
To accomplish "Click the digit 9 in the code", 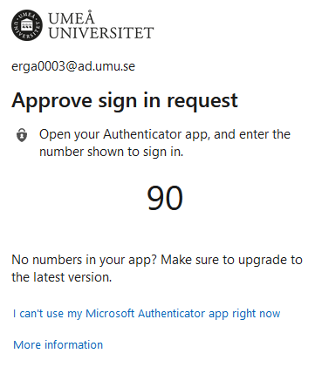I will point(155,198).
